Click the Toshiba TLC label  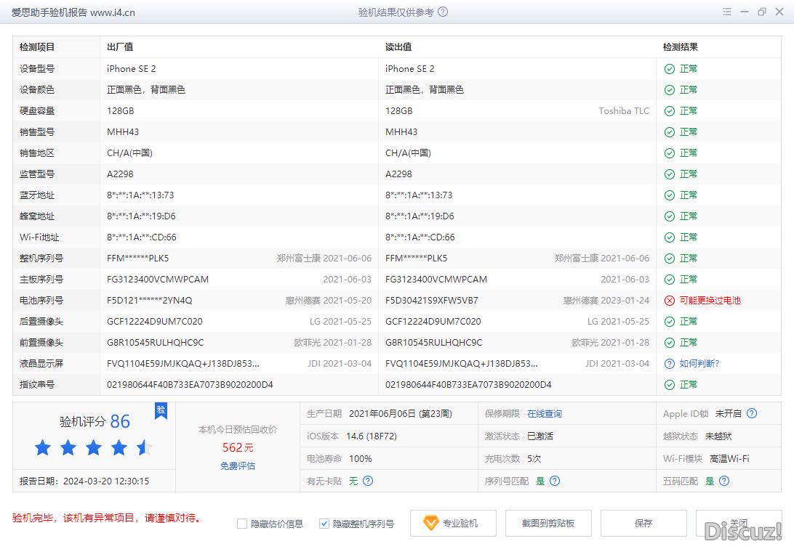point(624,110)
